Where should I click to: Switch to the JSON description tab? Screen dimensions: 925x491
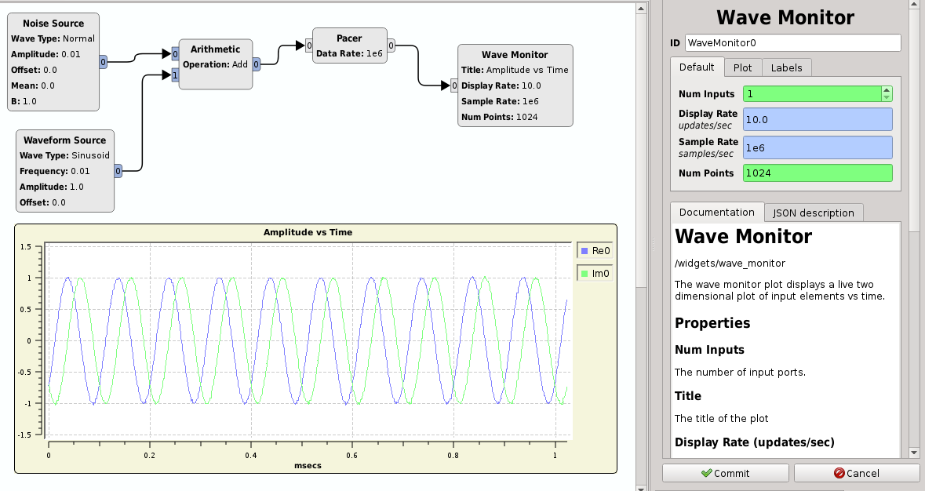(814, 213)
